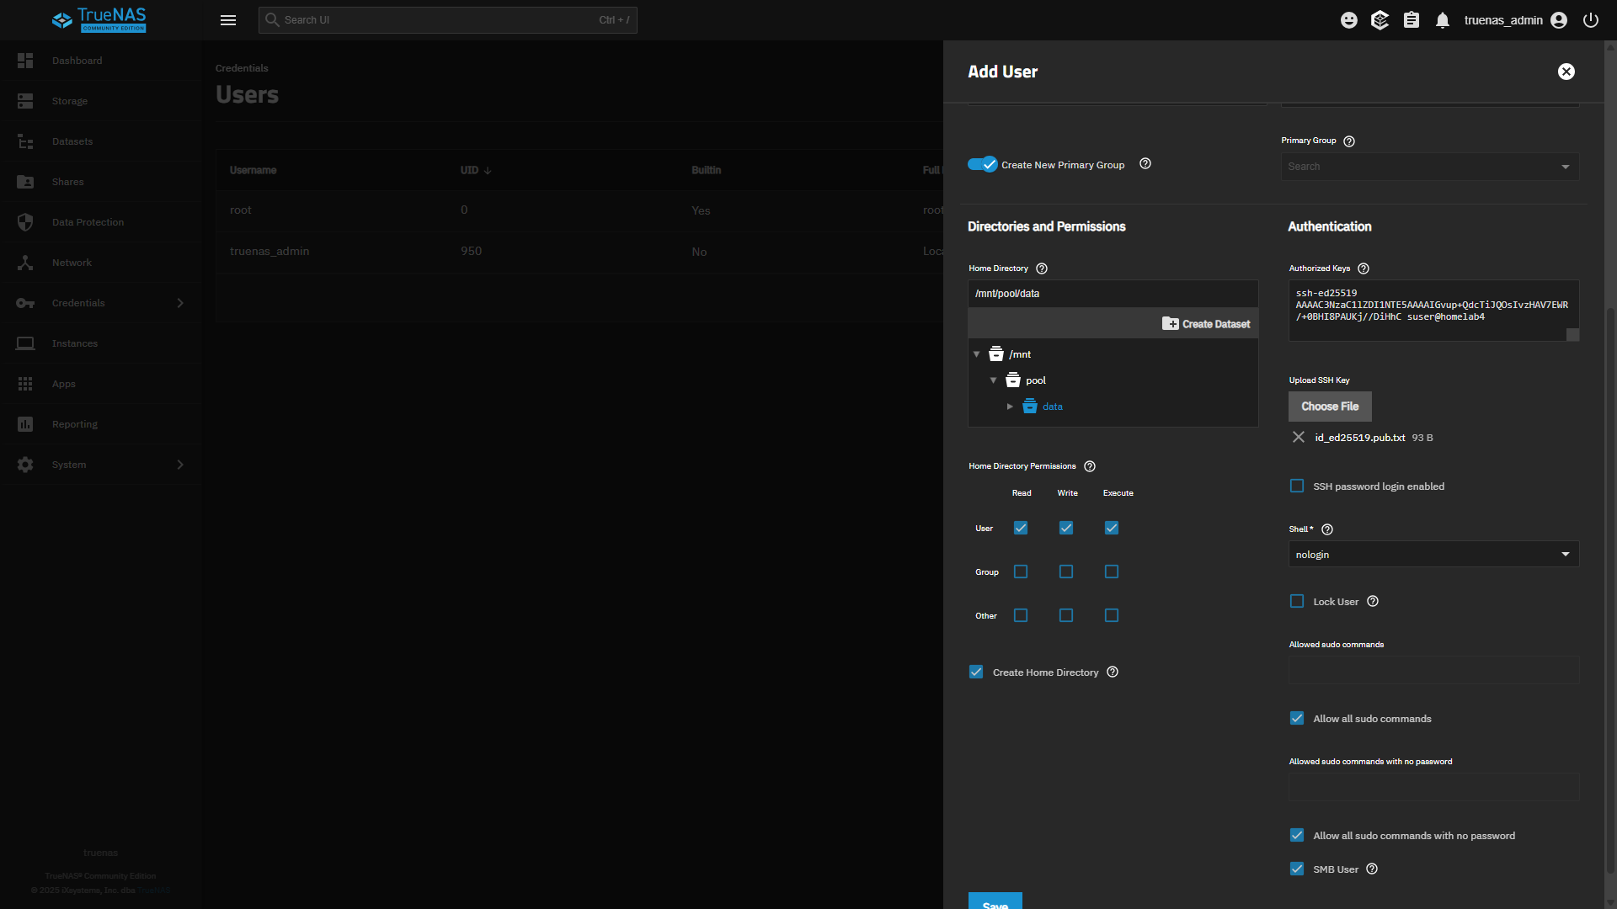Click the Choose File button
The image size is (1617, 909).
pos(1330,407)
